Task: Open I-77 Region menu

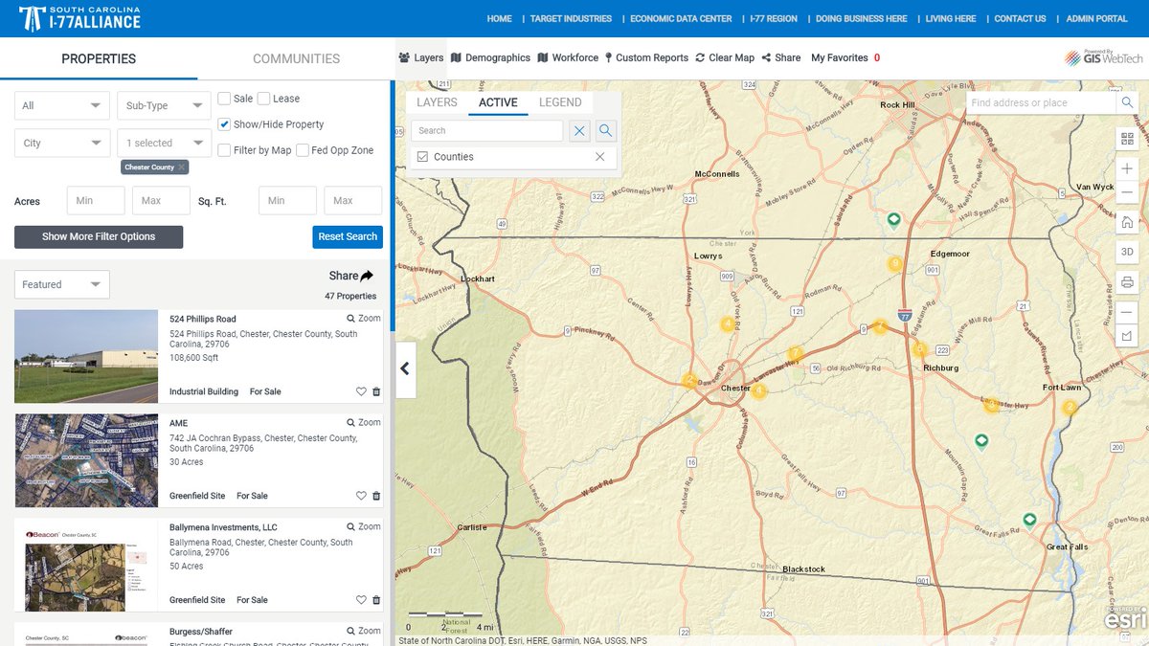Action: [774, 18]
